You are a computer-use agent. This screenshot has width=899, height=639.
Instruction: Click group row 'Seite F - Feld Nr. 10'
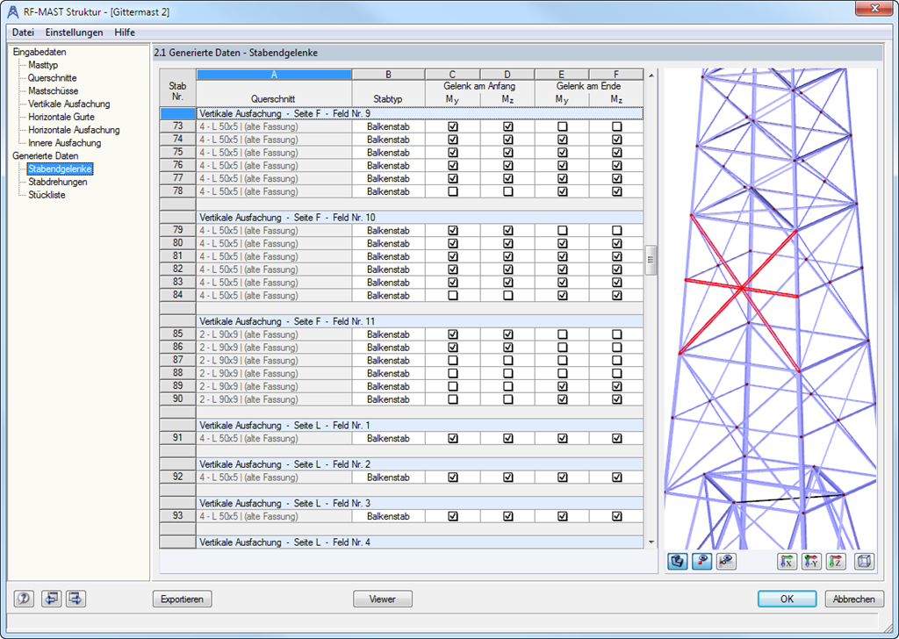click(x=420, y=218)
